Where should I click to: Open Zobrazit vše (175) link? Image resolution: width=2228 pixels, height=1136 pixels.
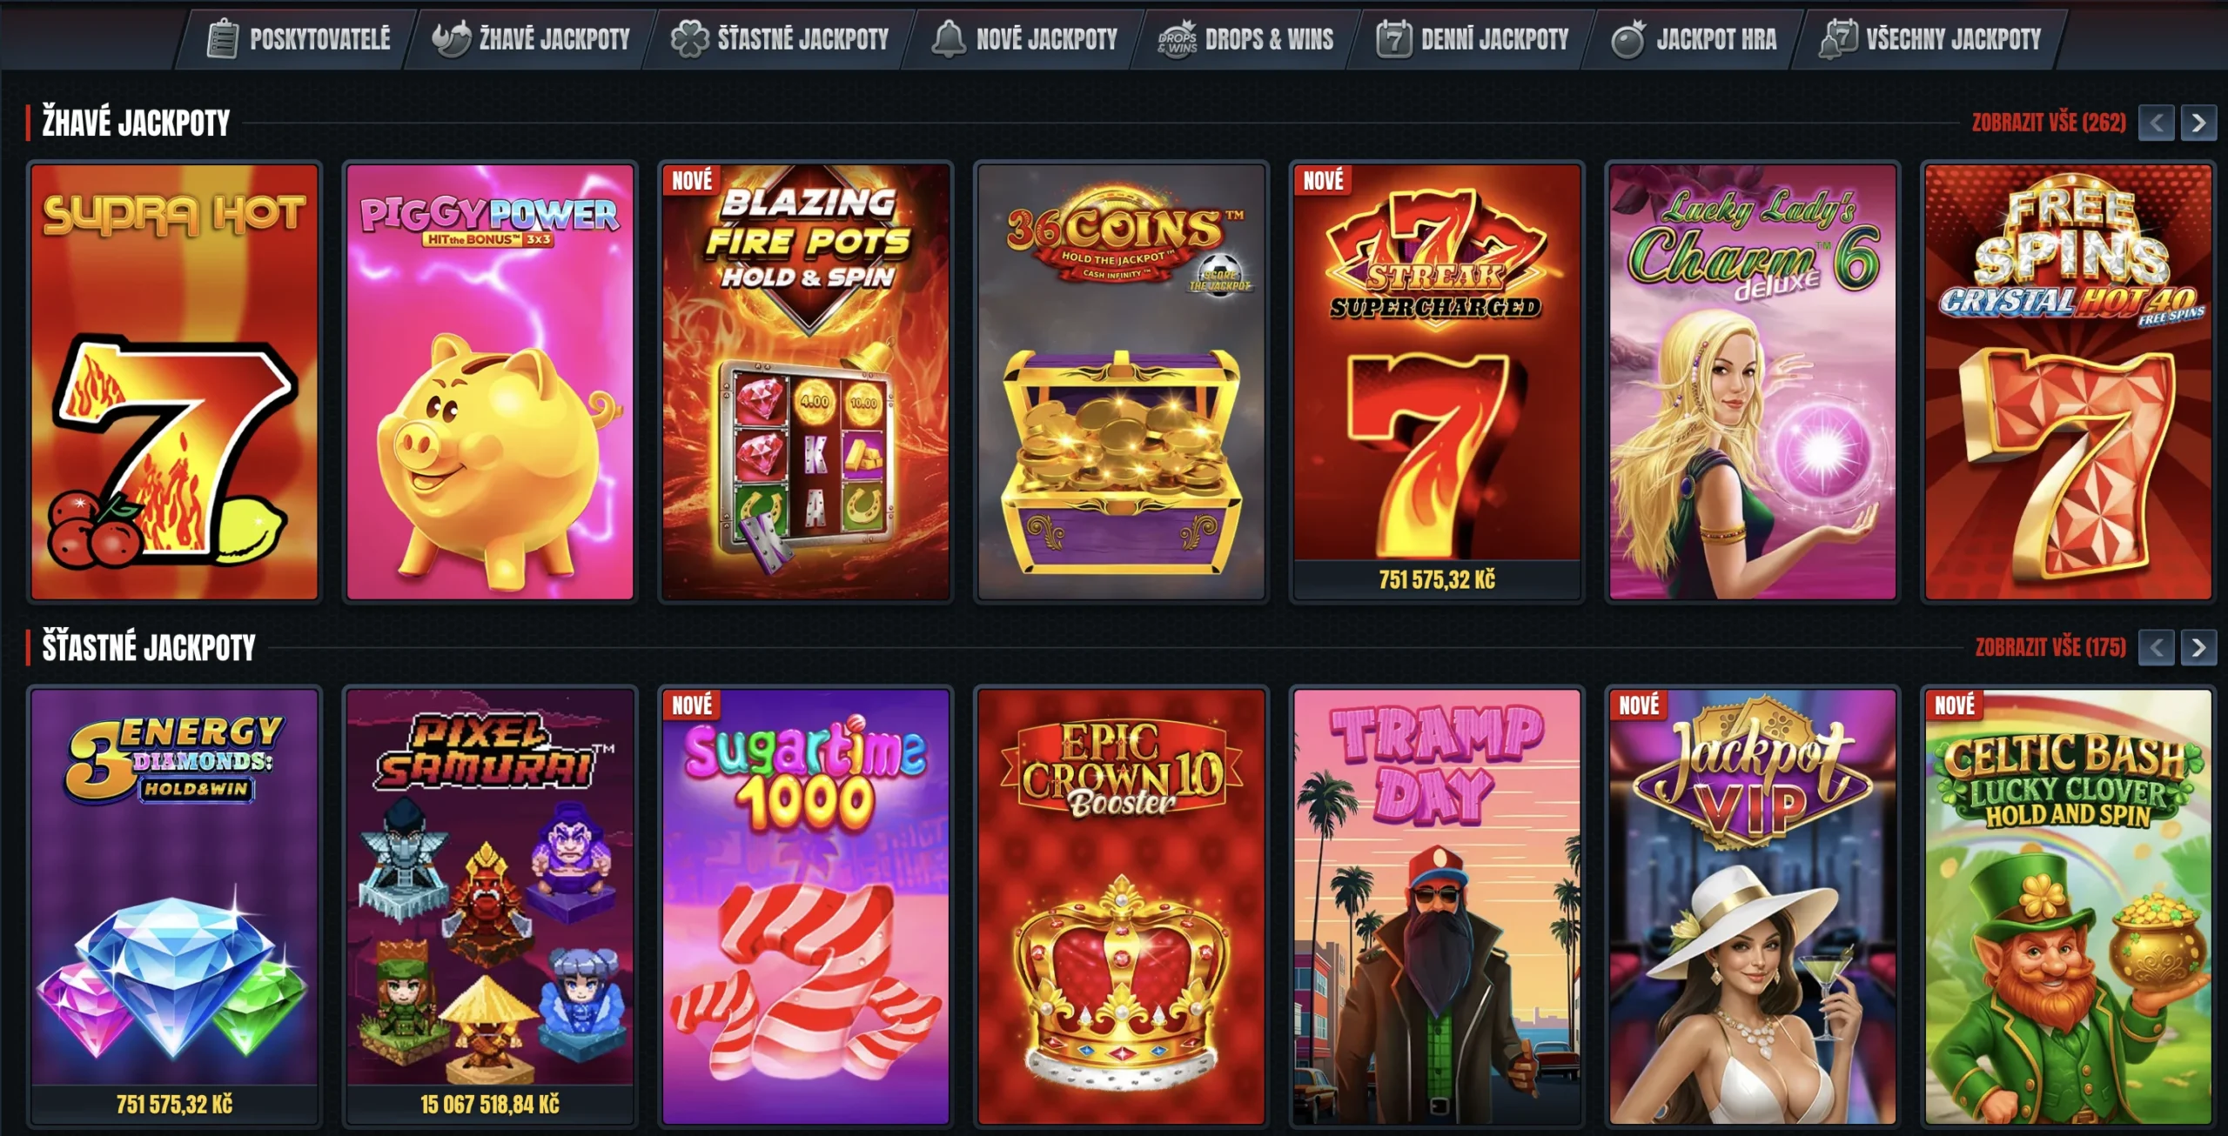[2050, 647]
